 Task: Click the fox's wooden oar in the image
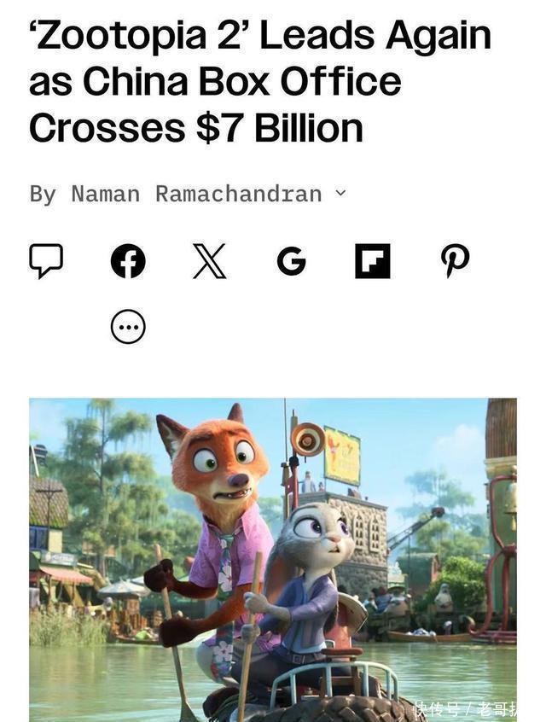click(x=174, y=636)
